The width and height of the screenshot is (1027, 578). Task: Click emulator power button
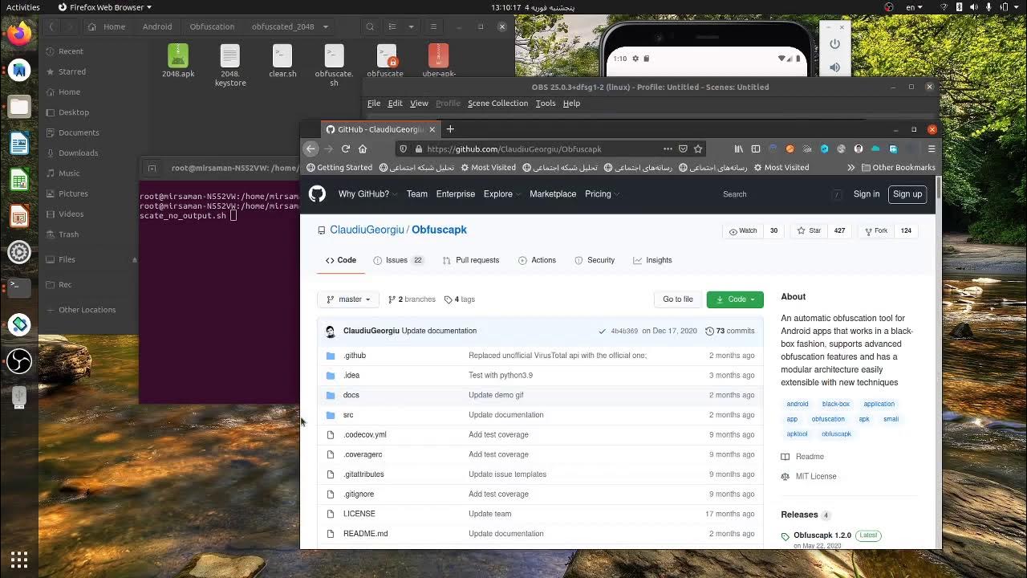(x=834, y=44)
